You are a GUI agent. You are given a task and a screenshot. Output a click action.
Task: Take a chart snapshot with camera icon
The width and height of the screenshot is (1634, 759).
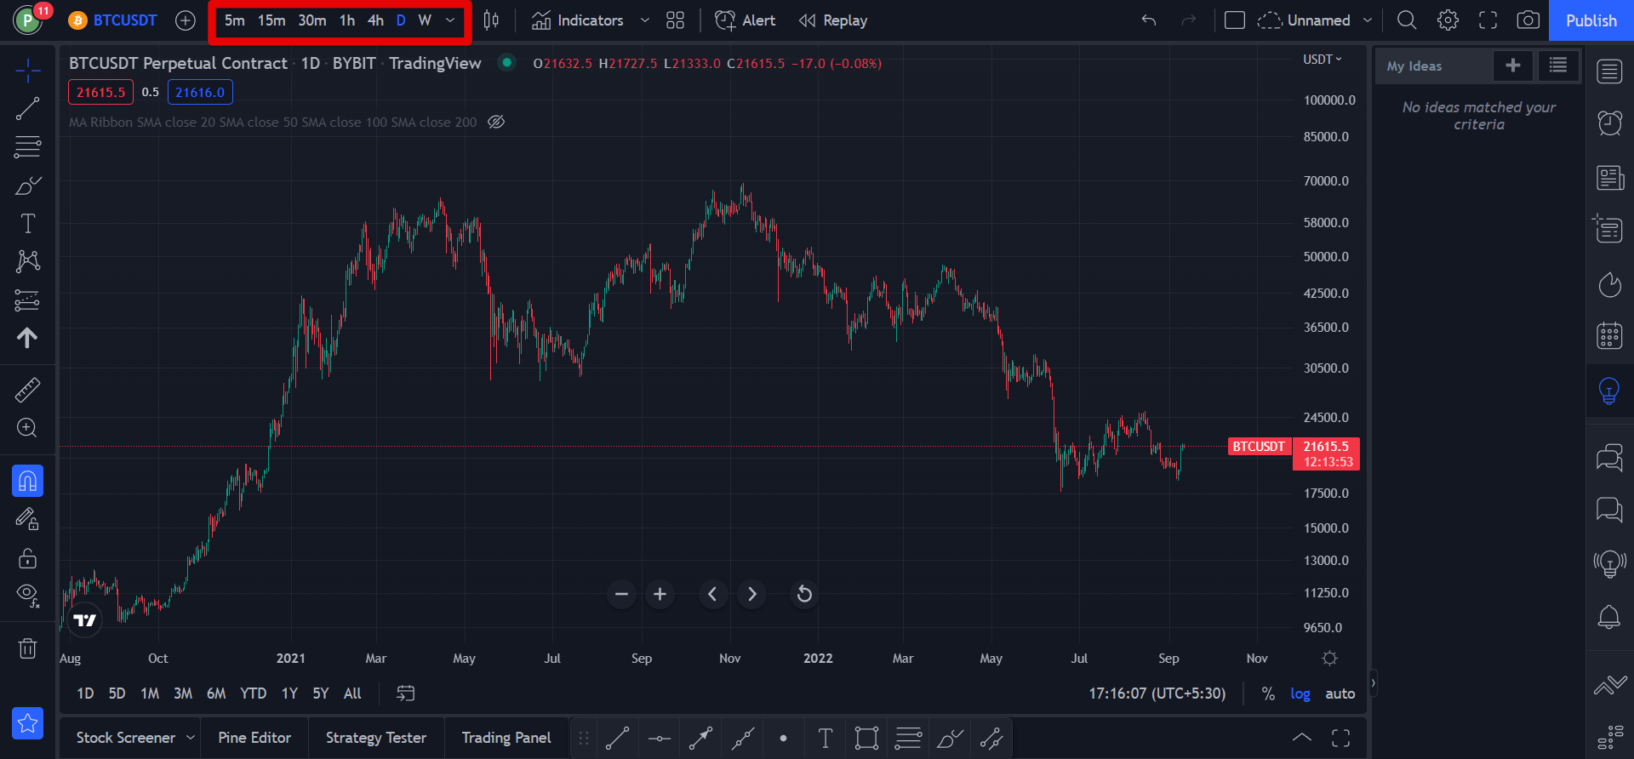point(1528,20)
